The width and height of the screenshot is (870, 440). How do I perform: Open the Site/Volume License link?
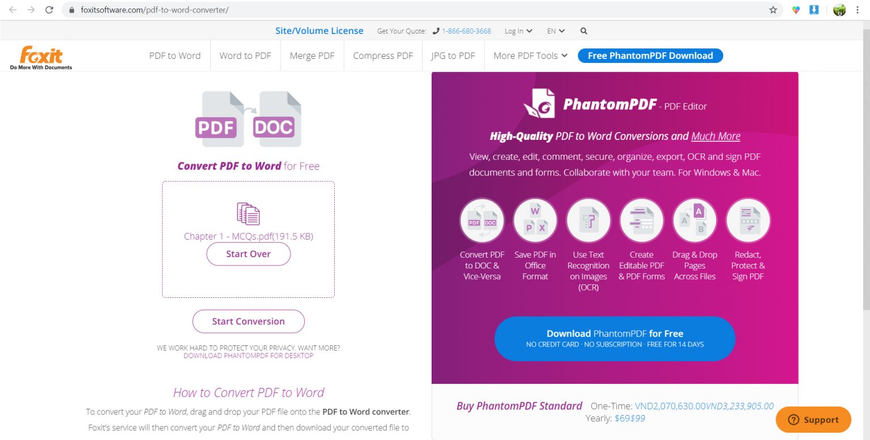319,31
